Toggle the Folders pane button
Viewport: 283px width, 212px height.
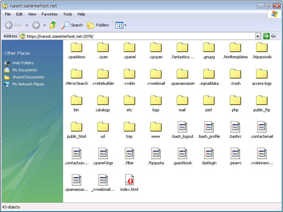tap(98, 25)
